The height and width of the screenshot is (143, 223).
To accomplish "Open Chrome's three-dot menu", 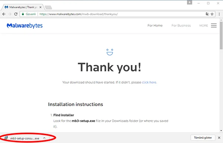I will coord(219,14).
